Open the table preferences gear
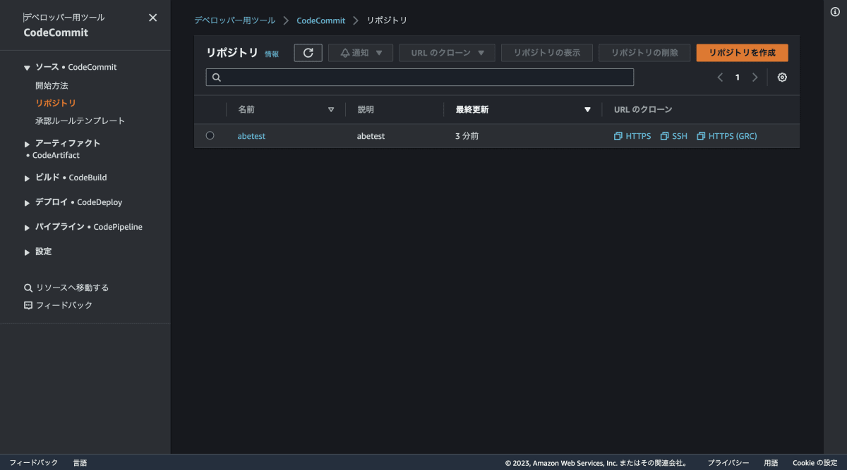 coord(782,78)
